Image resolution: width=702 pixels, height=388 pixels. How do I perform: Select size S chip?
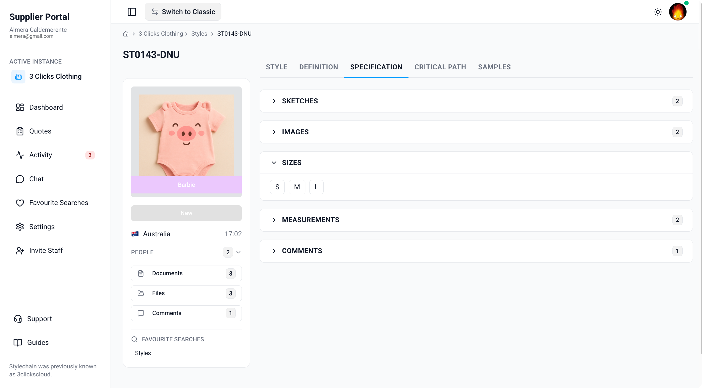[277, 187]
